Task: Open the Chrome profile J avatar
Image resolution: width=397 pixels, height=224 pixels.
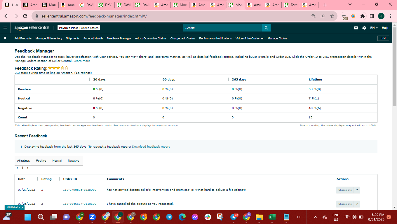Action: tap(381, 16)
